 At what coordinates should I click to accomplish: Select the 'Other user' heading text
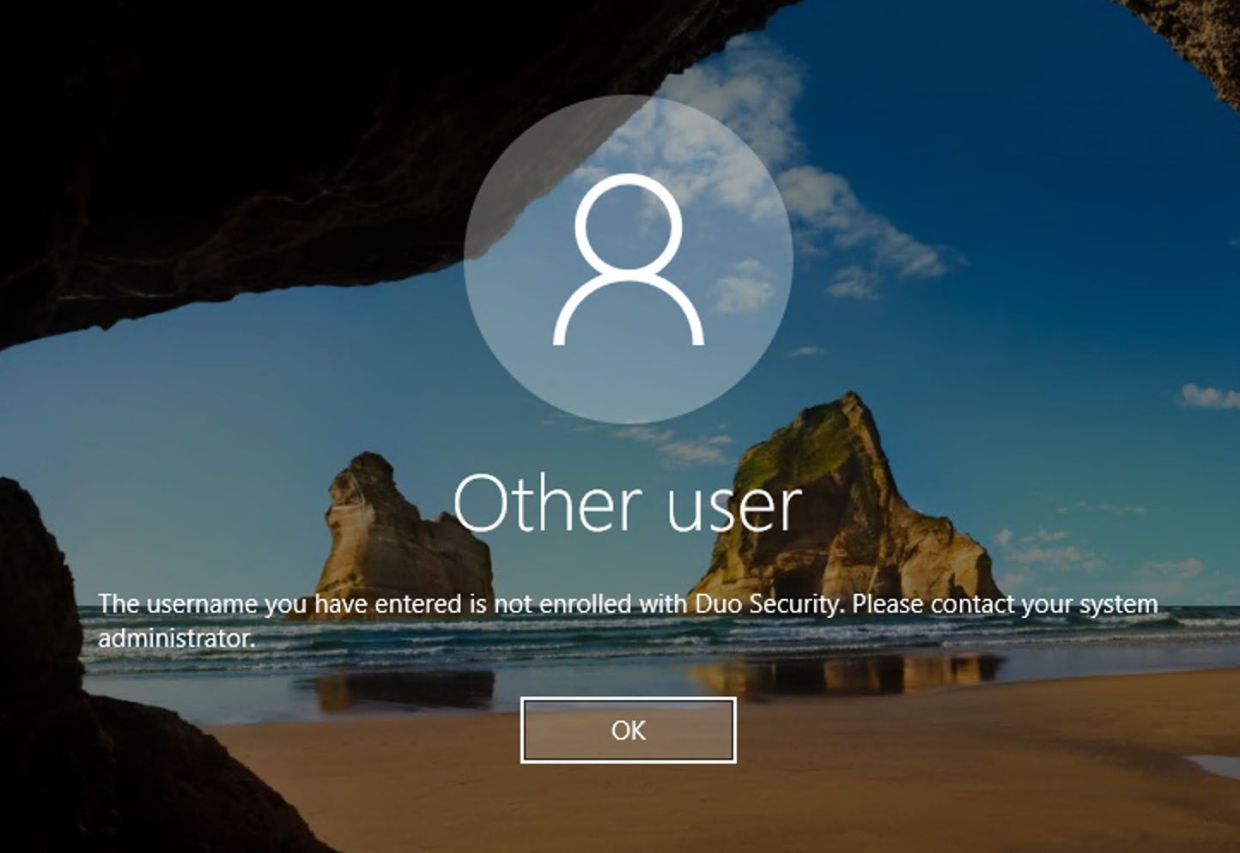[x=628, y=503]
